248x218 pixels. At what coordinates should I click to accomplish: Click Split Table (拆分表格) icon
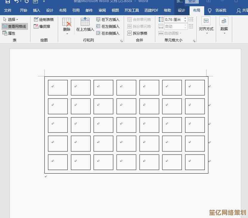[137, 33]
